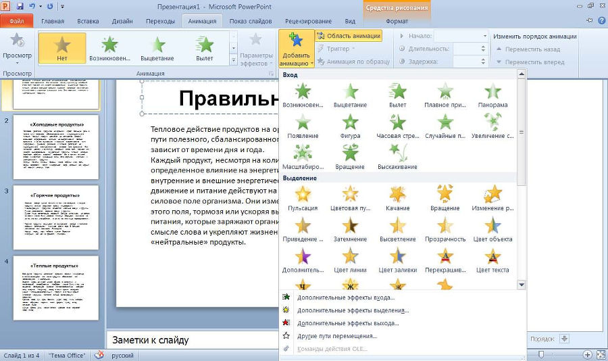Switch to the Вид tab
This screenshot has height=361, width=608.
[x=350, y=21]
